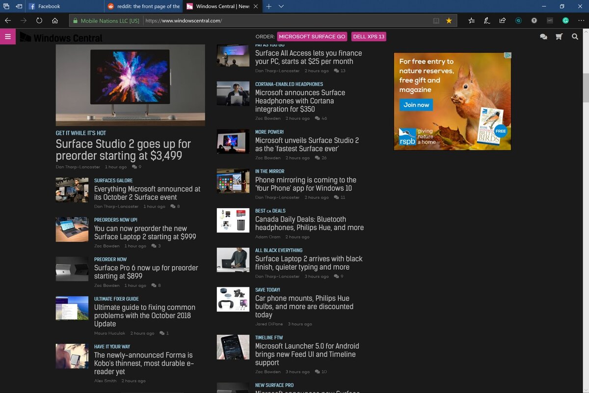This screenshot has height=393, width=589.
Task: Switch to the reddit front page tab
Action: [x=143, y=6]
